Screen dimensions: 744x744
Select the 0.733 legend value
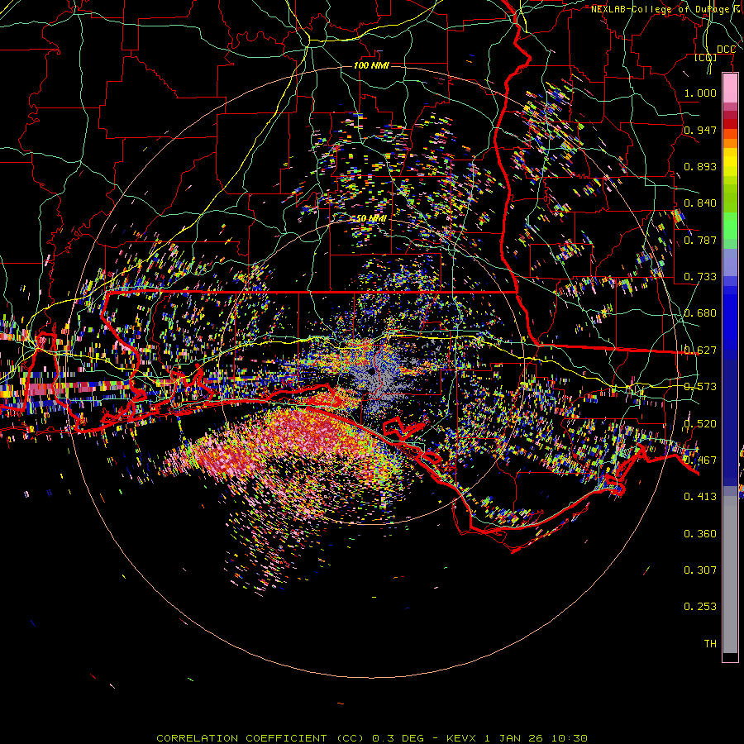point(700,277)
